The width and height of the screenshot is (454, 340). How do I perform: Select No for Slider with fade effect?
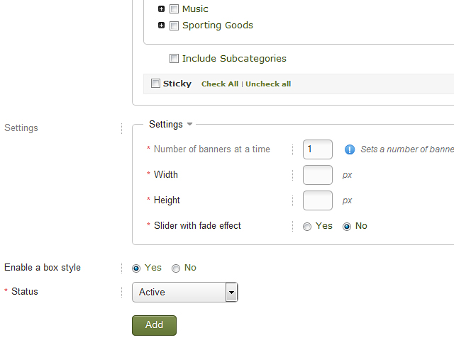coord(347,227)
